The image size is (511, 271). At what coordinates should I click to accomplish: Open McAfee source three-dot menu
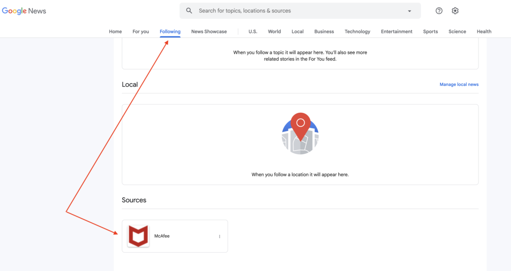[220, 237]
